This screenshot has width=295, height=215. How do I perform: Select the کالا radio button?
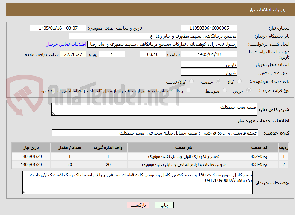[x=239, y=81]
